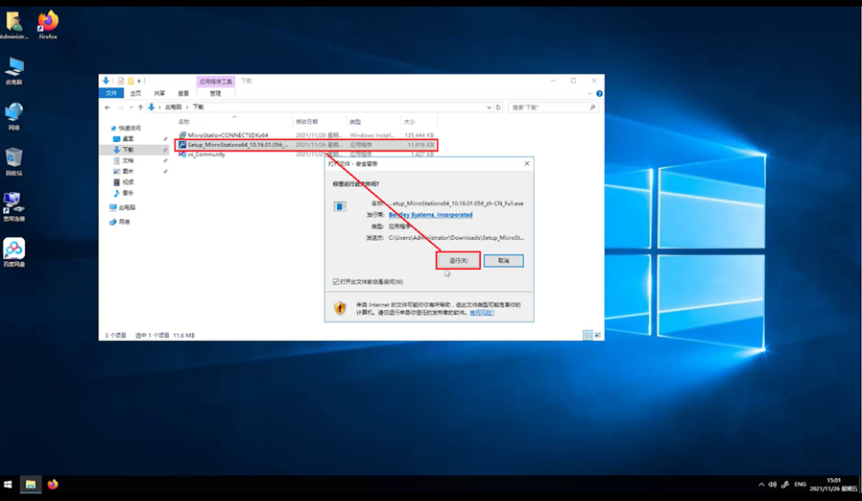Click the 取消 Cancel button in dialog
This screenshot has width=862, height=501.
click(504, 261)
